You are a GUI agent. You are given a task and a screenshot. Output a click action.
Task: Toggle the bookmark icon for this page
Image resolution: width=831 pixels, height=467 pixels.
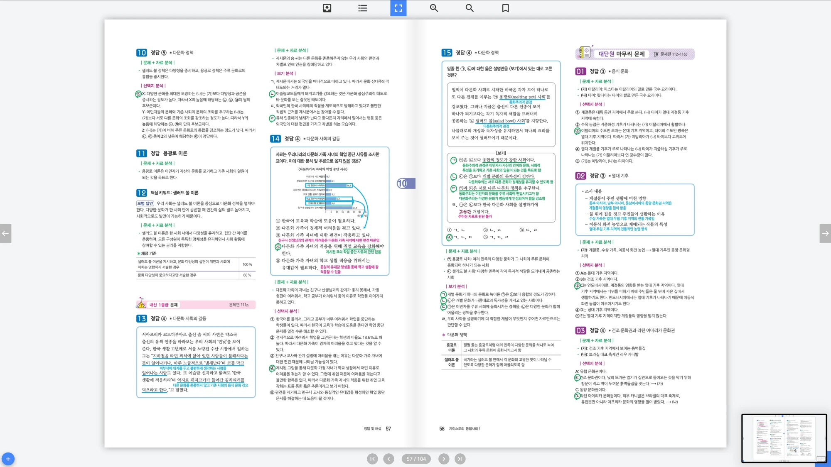[x=505, y=8]
